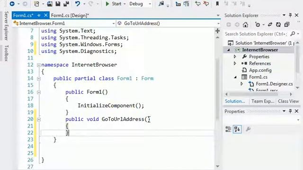Collapse the InternetBrowser project node
Screen dimensions: 303x170
click(x=229, y=50)
